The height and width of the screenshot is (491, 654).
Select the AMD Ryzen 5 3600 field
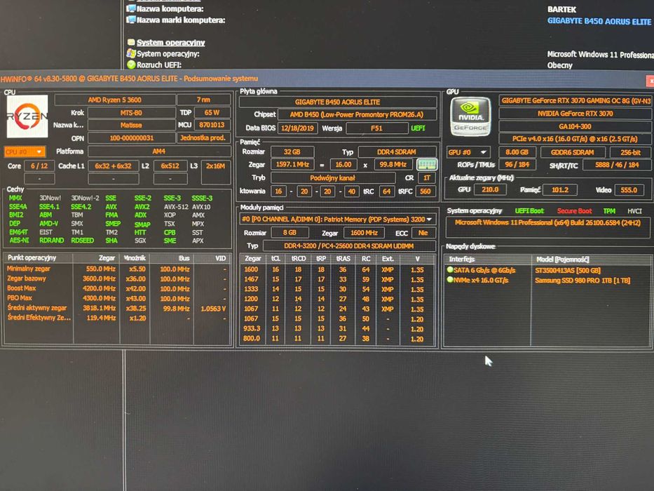(x=115, y=100)
